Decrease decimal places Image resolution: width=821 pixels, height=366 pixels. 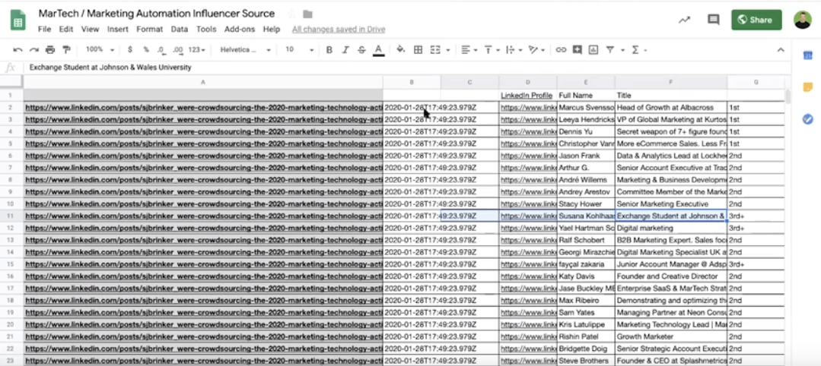coord(161,49)
